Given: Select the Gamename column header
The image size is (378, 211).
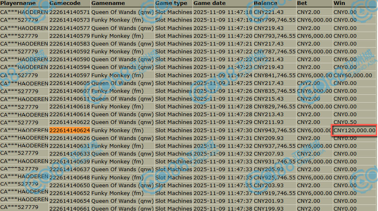Looking at the screenshot, I should (108, 3).
